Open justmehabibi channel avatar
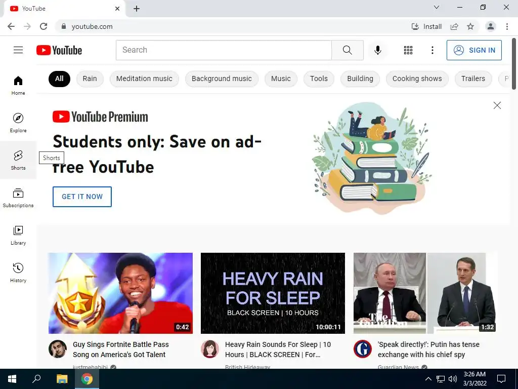The image size is (518, 389). tap(58, 349)
